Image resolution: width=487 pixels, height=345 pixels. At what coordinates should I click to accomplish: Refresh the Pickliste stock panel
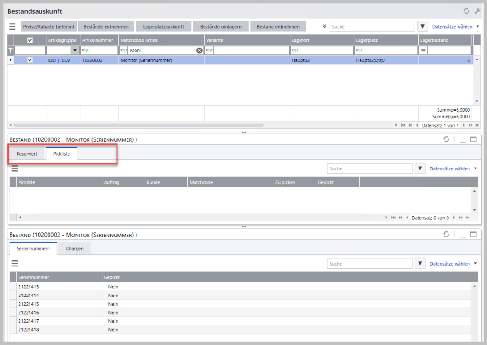446,139
